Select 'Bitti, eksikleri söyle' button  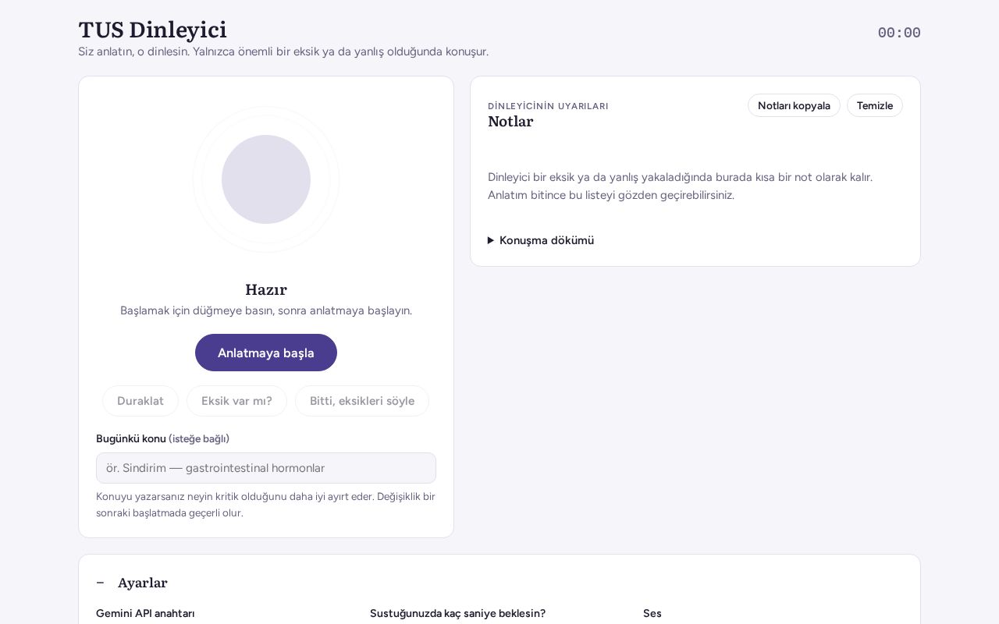click(362, 401)
